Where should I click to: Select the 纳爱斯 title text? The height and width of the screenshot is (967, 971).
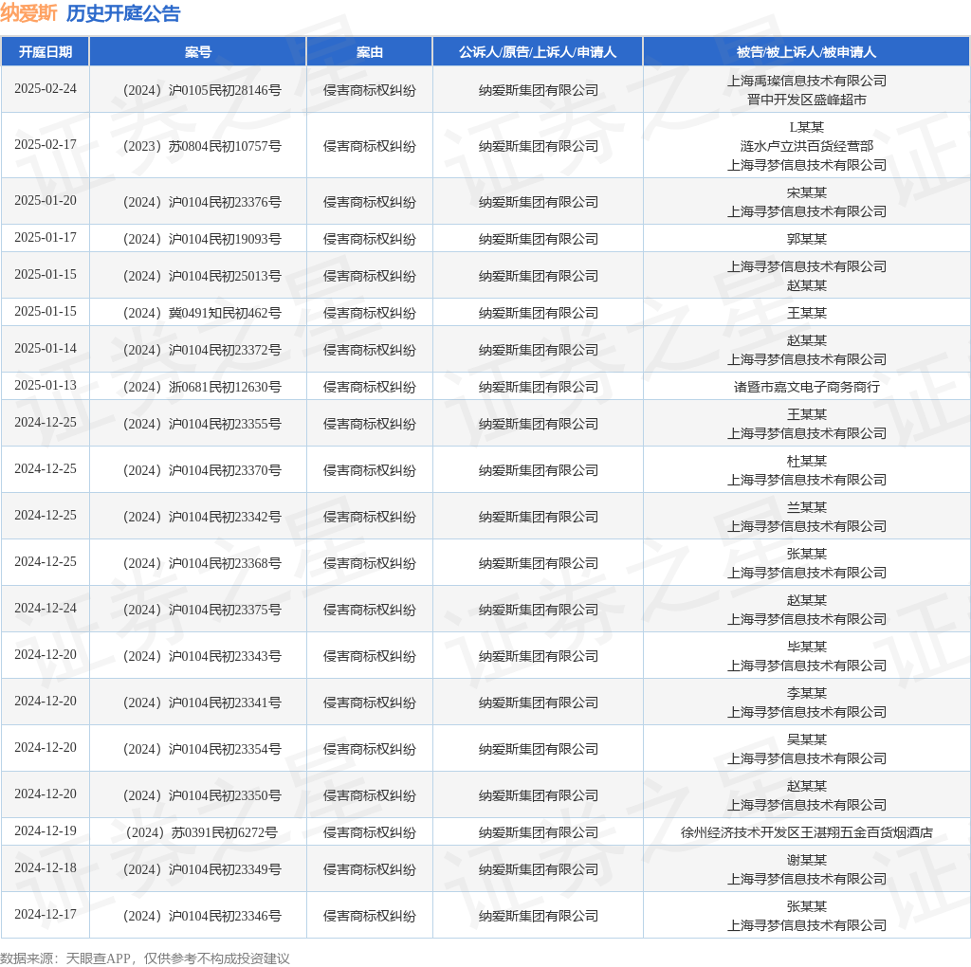pyautogui.click(x=28, y=13)
